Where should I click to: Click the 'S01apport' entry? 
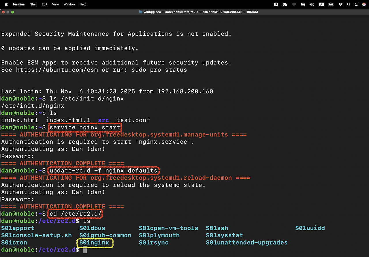point(18,228)
